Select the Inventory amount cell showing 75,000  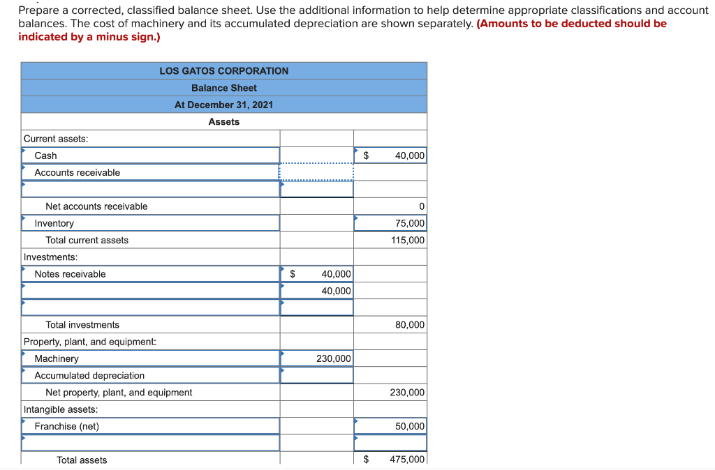click(391, 223)
